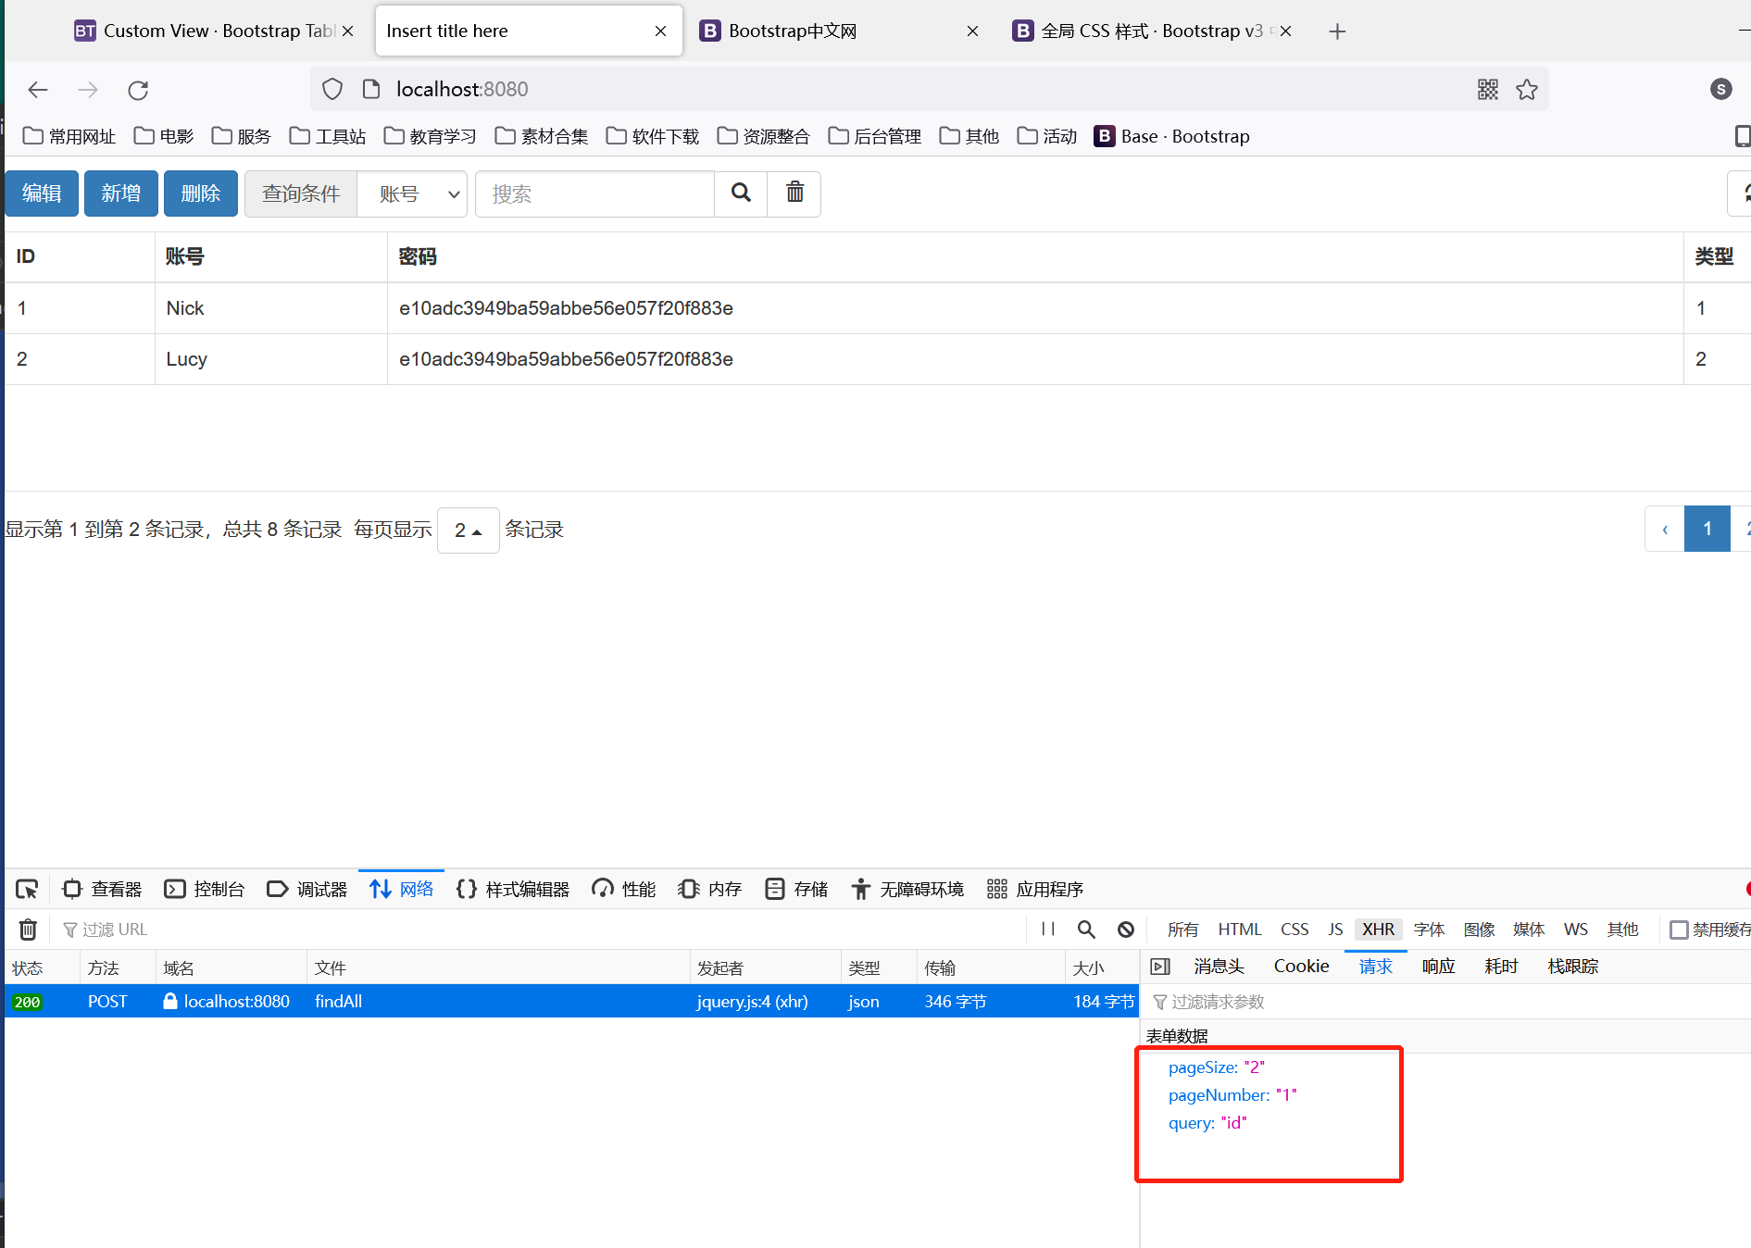Image resolution: width=1751 pixels, height=1248 pixels.
Task: Open new browser tab with plus icon
Action: [1337, 31]
